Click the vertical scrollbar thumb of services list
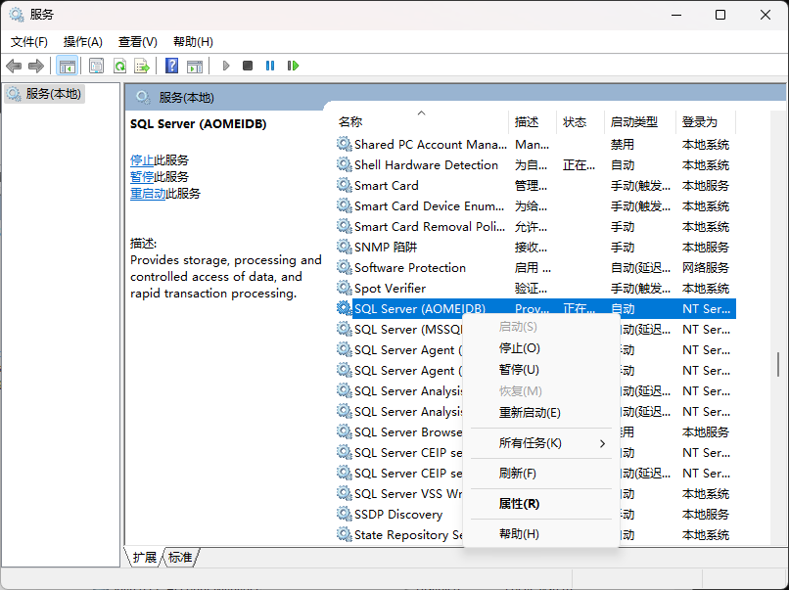The image size is (789, 590). [779, 364]
